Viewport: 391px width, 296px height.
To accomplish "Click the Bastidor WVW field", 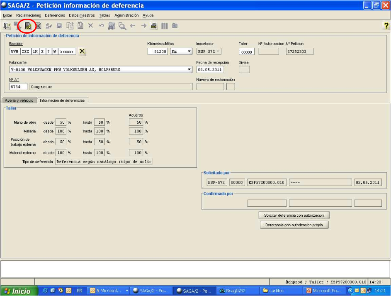I will (15, 51).
